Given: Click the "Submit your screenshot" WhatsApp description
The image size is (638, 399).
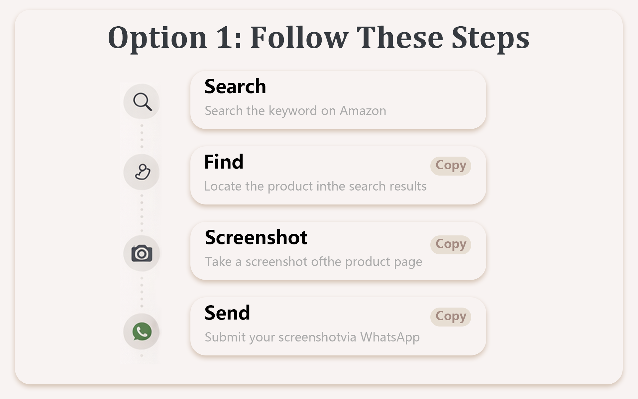Looking at the screenshot, I should [312, 337].
